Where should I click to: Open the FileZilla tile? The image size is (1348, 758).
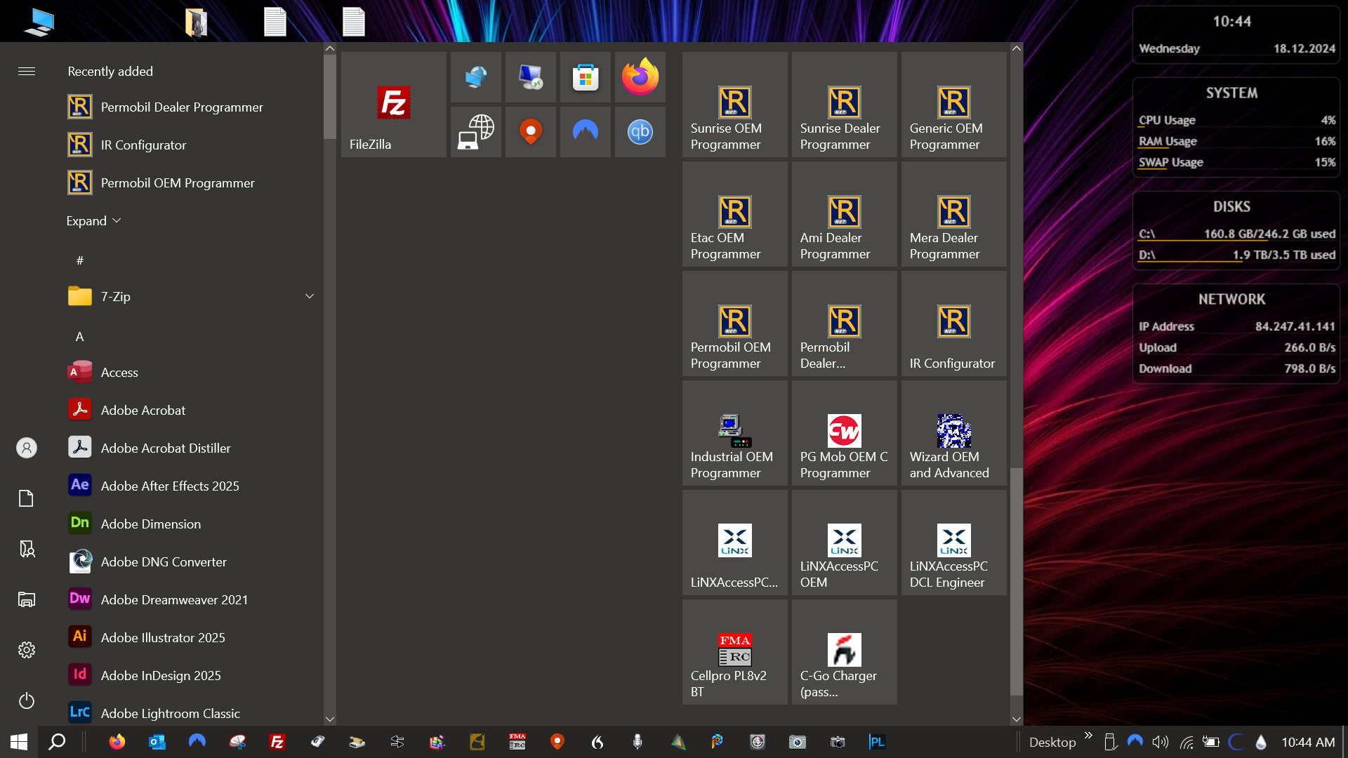click(x=393, y=105)
